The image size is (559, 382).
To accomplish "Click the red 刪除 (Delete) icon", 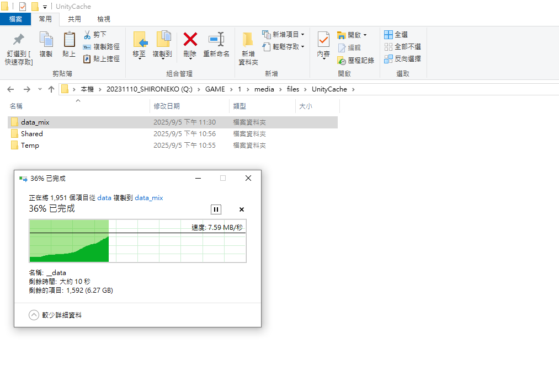I will [190, 40].
